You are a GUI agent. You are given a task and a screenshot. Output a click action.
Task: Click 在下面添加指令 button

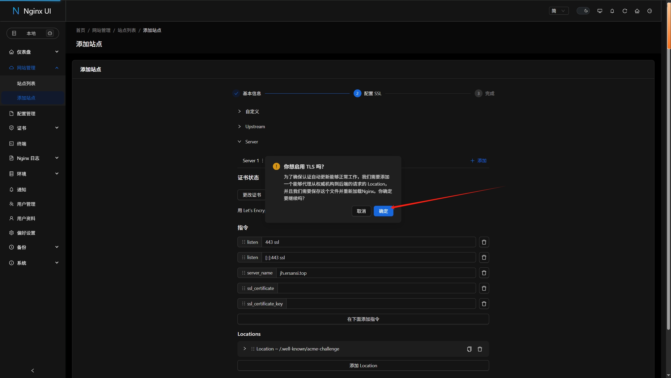[363, 319]
